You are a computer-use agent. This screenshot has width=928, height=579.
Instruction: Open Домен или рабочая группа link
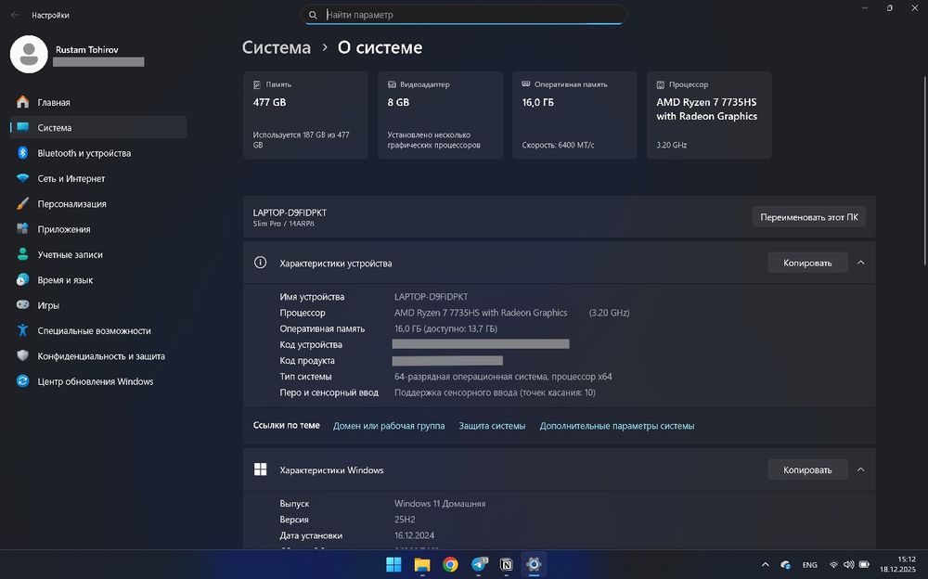(x=389, y=426)
